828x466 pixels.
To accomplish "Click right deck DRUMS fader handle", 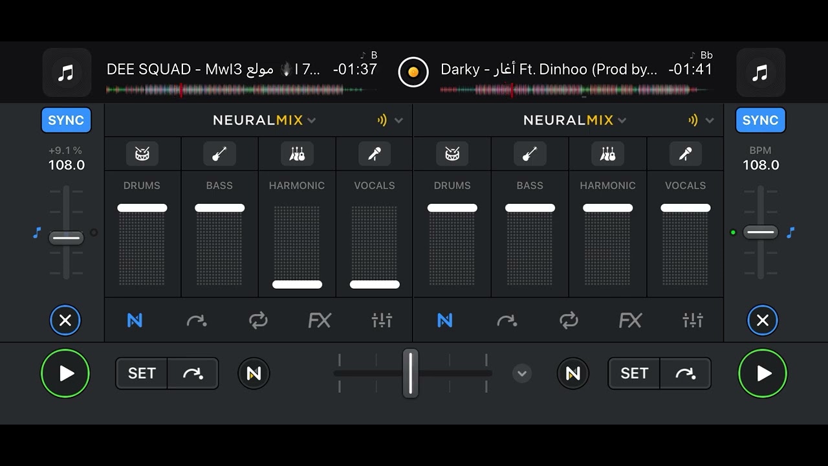I will (453, 208).
